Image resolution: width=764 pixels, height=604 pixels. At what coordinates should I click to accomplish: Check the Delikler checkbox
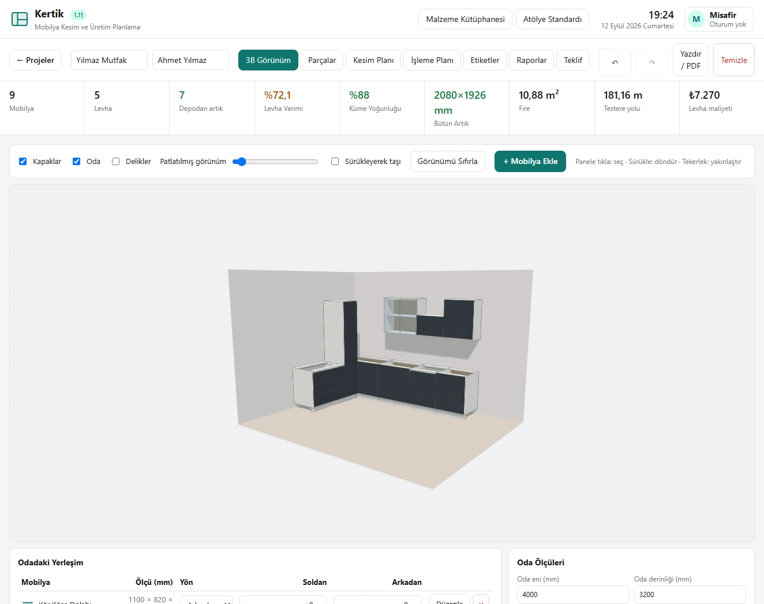pos(116,162)
